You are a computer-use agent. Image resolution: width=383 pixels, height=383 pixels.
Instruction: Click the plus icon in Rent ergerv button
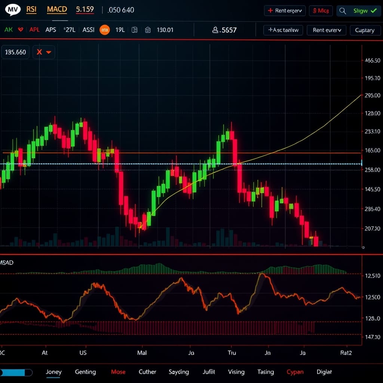pos(270,10)
